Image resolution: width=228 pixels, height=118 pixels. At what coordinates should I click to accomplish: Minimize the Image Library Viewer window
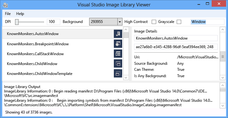199,4
